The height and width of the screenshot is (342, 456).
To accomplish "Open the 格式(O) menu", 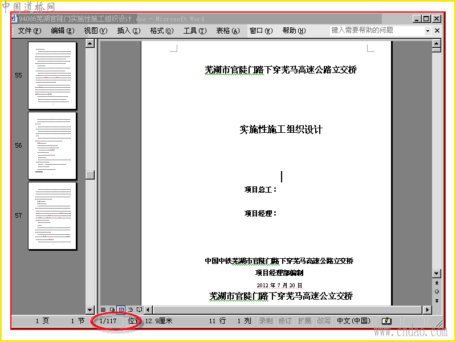I will coord(162,31).
